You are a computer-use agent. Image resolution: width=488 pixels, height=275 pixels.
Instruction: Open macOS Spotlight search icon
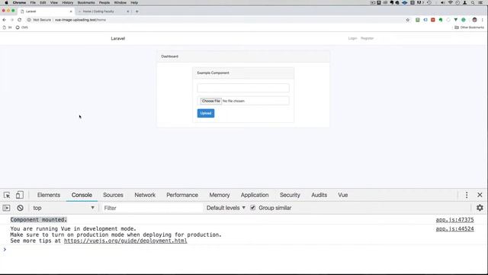[473, 2]
